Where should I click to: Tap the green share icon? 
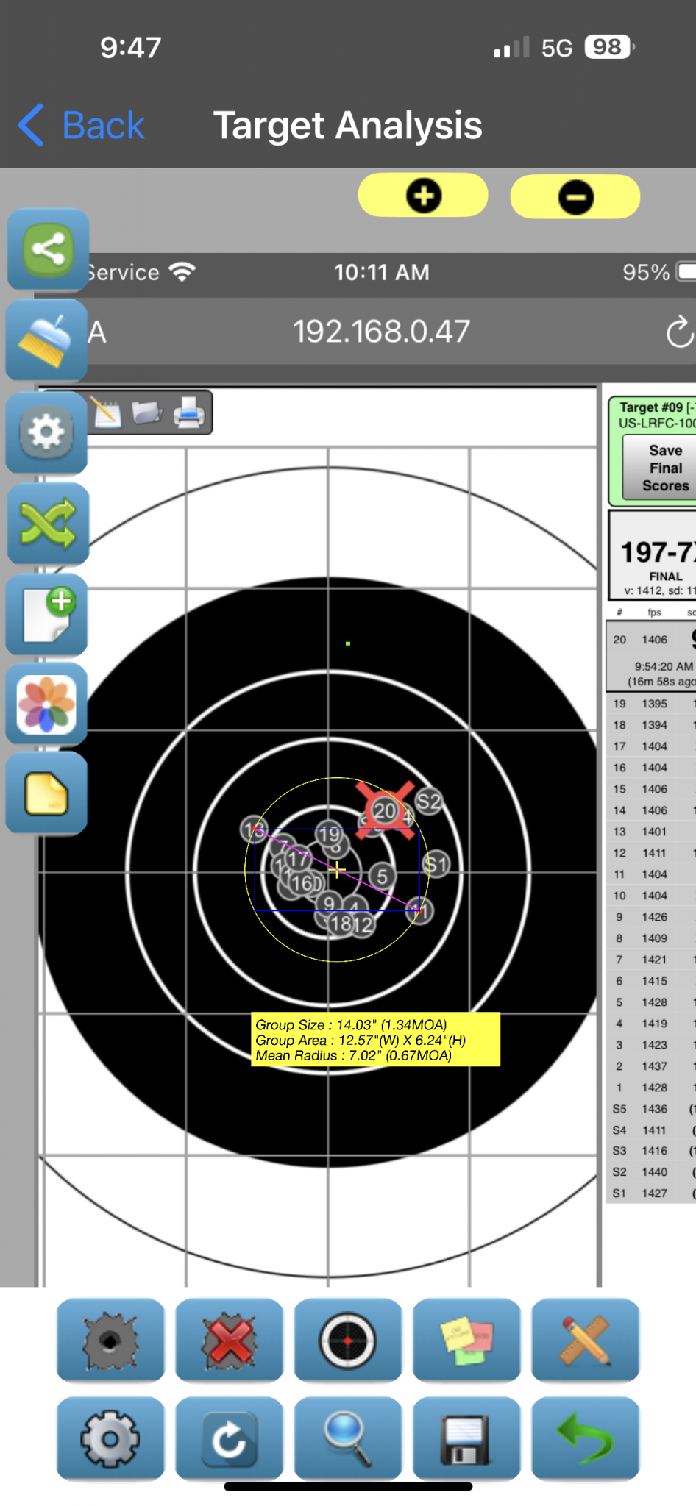click(48, 249)
